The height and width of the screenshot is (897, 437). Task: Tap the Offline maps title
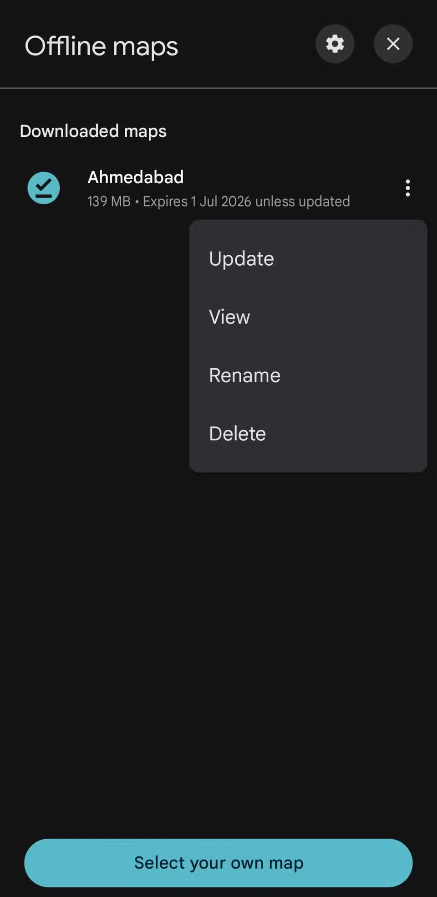tap(101, 46)
